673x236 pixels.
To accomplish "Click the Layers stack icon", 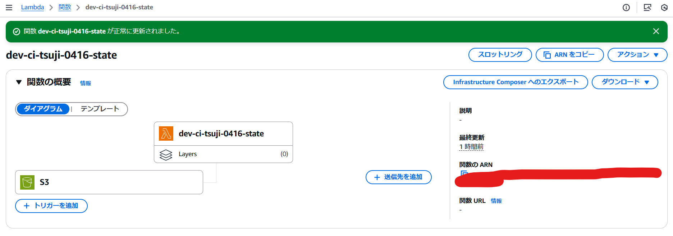I will [166, 155].
